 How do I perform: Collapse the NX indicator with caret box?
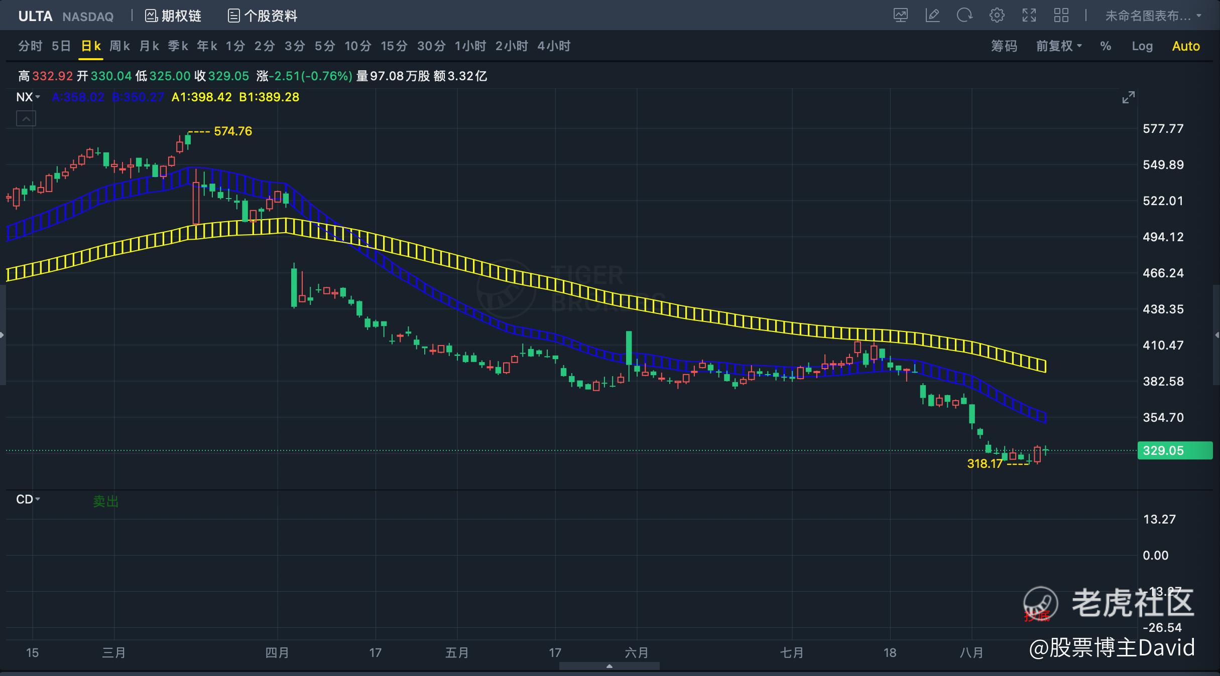click(26, 119)
